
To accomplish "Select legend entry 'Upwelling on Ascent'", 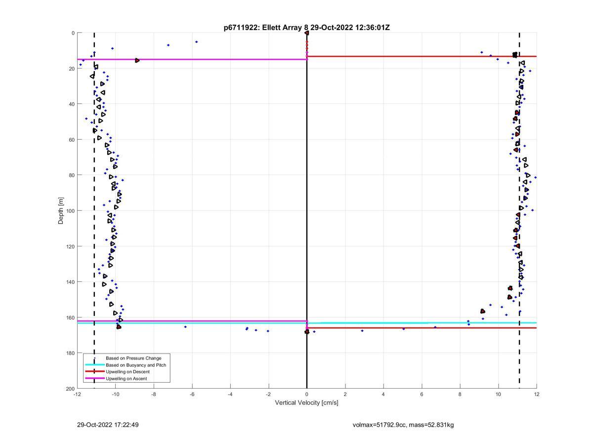I will (x=126, y=378).
